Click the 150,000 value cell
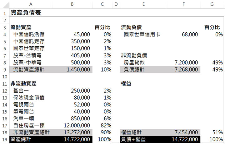 pos(72,48)
